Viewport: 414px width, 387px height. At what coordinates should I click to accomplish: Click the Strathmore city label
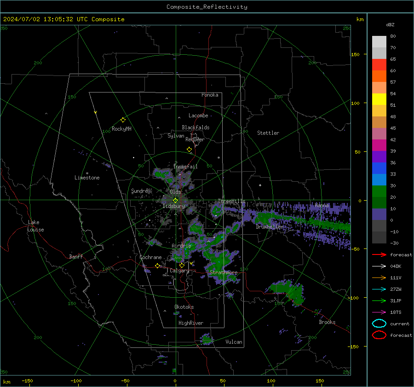click(224, 272)
